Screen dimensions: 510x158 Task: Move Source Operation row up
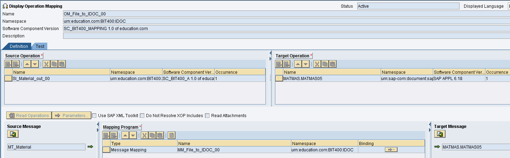[27, 64]
